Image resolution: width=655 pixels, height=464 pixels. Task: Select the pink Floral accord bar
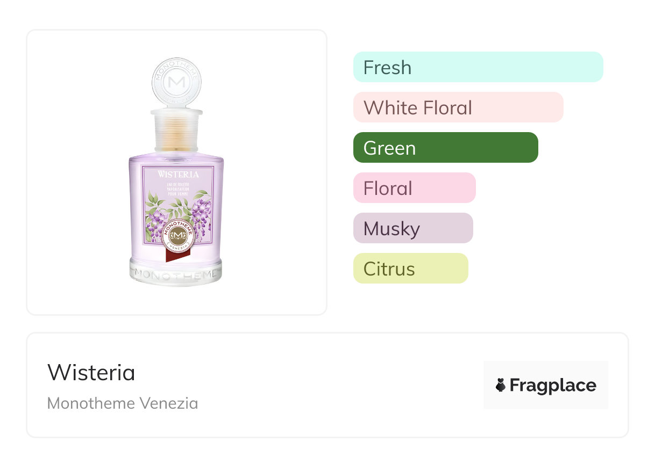point(414,188)
